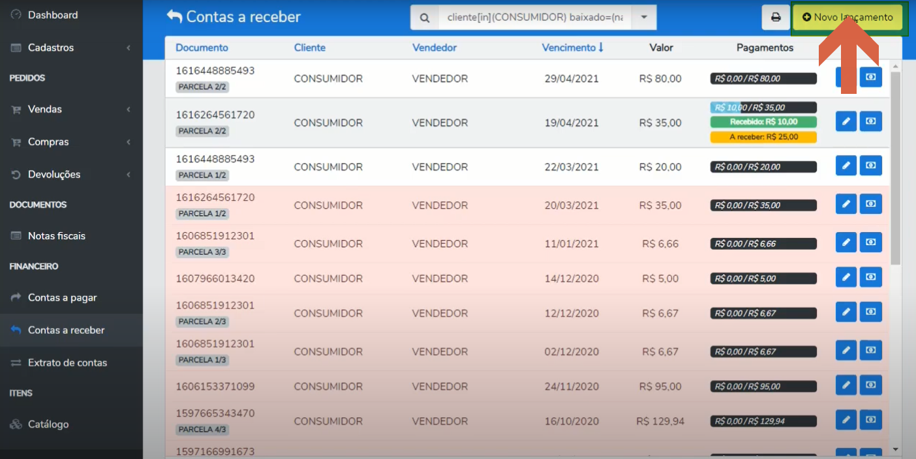The height and width of the screenshot is (459, 916).
Task: Click the PARCELA 1/3 badge
Action: (x=202, y=360)
